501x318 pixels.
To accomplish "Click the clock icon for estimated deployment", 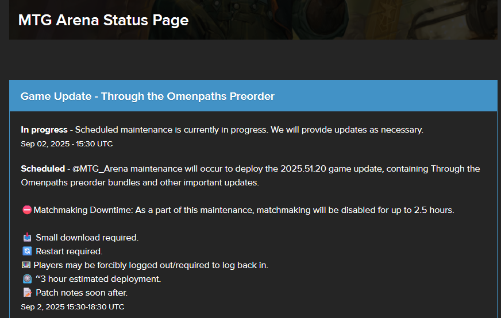I will coord(26,279).
